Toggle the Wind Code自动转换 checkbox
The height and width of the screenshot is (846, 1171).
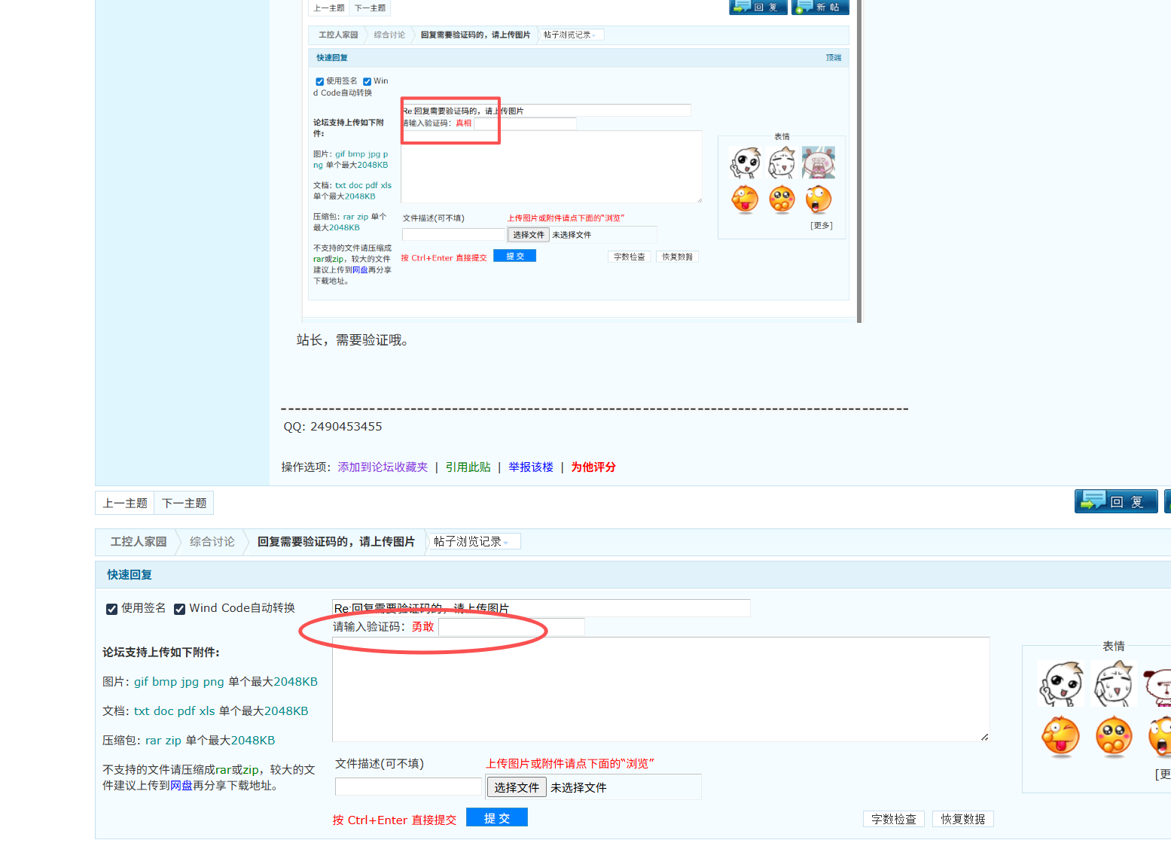click(179, 609)
